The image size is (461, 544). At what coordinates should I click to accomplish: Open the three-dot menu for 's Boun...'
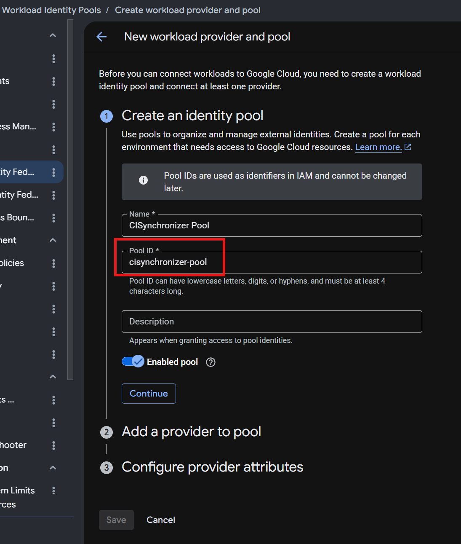(x=53, y=217)
